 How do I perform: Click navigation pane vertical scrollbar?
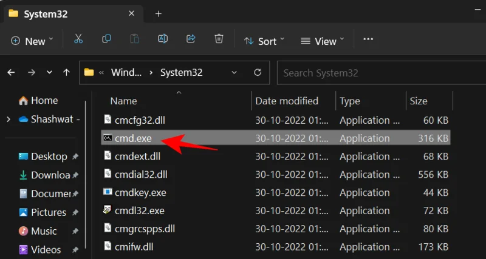point(86,173)
